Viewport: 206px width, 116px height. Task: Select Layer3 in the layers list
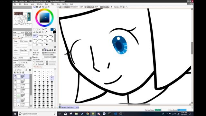pyautogui.click(x=22, y=95)
